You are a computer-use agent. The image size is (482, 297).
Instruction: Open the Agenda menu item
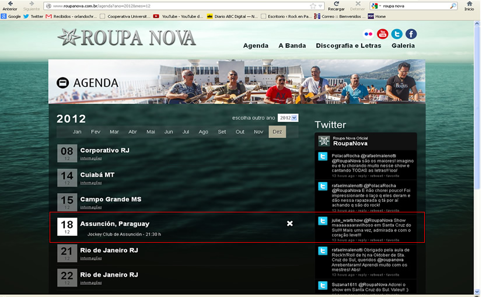coord(256,46)
